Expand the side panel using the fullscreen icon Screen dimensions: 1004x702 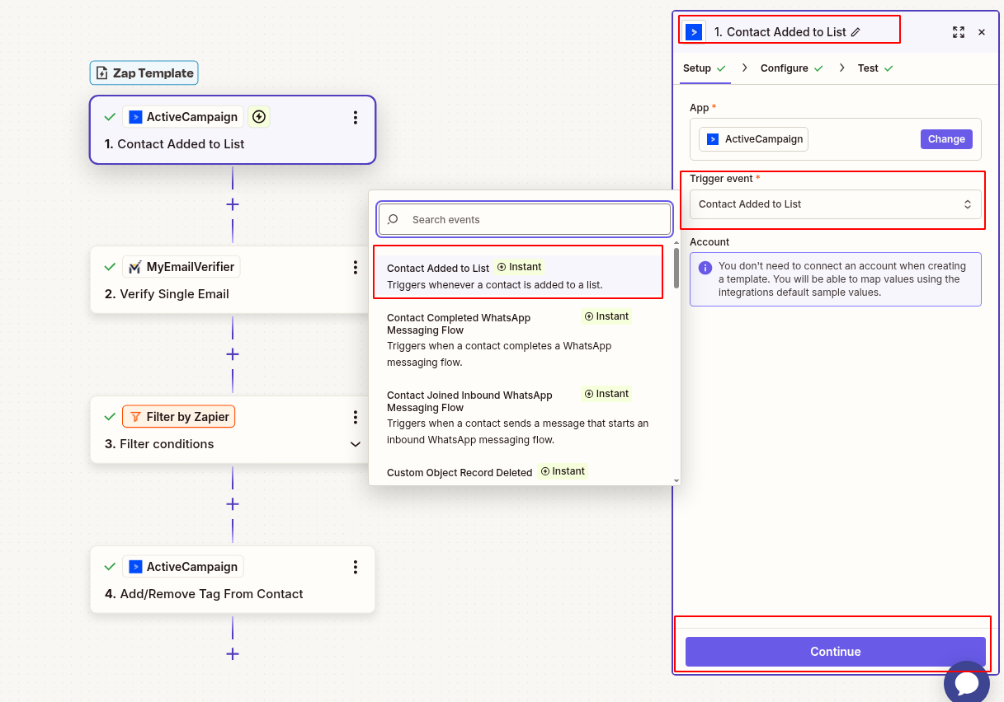958,32
